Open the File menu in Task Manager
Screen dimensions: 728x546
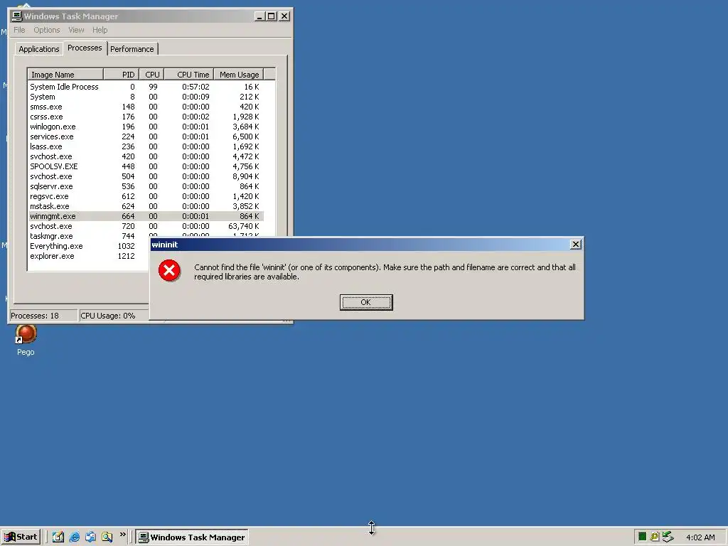pyautogui.click(x=19, y=30)
